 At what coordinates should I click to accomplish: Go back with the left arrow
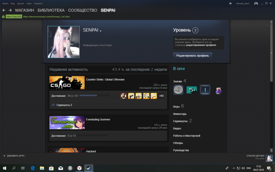pos(4,10)
